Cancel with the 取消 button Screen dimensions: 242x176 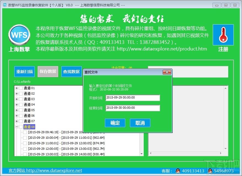[140, 123]
